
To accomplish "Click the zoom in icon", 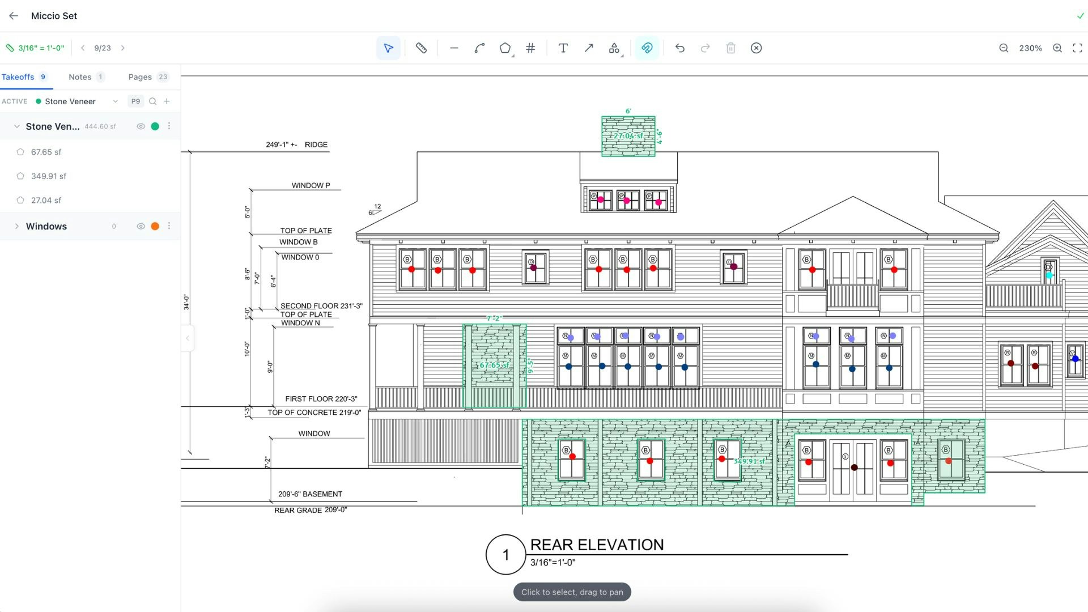I will [x=1057, y=48].
